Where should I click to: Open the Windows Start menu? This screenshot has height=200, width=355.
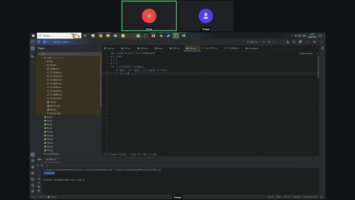click(x=33, y=36)
